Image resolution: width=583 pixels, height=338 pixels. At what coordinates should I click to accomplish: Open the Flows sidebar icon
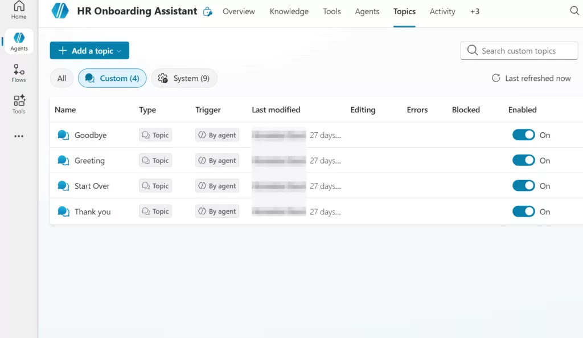tap(19, 73)
